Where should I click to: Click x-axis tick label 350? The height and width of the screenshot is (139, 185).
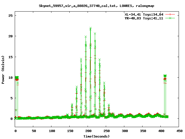(x=143, y=131)
